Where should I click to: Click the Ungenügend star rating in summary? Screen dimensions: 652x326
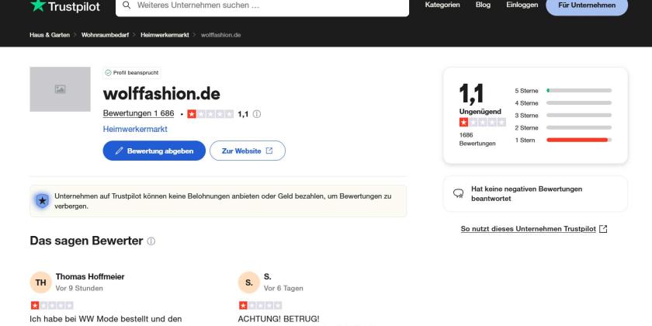482,123
